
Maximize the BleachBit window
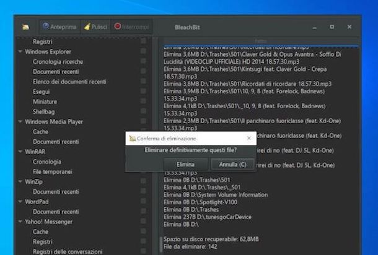click(x=332, y=27)
